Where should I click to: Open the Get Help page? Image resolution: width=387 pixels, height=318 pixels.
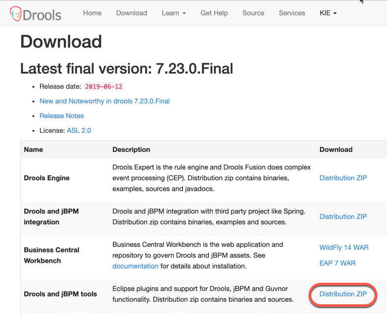[x=214, y=13]
